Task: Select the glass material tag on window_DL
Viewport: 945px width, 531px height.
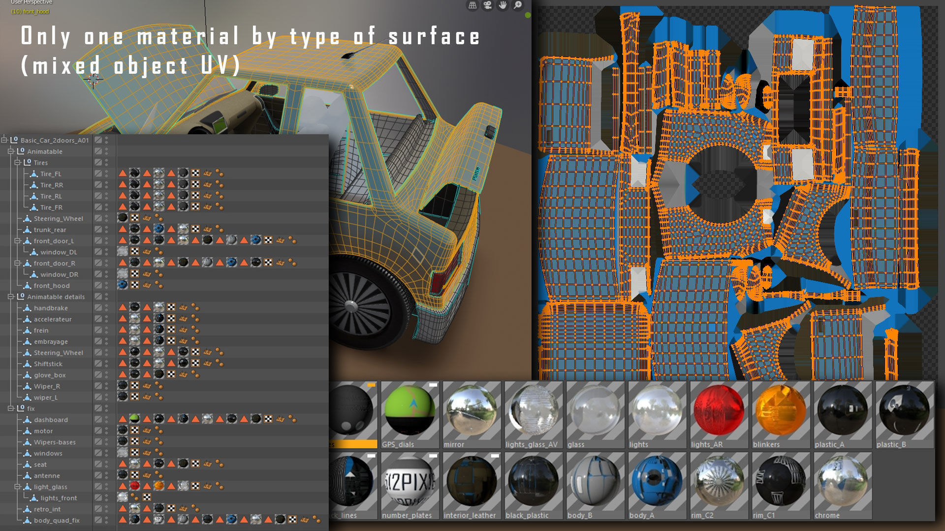Action: coord(123,251)
